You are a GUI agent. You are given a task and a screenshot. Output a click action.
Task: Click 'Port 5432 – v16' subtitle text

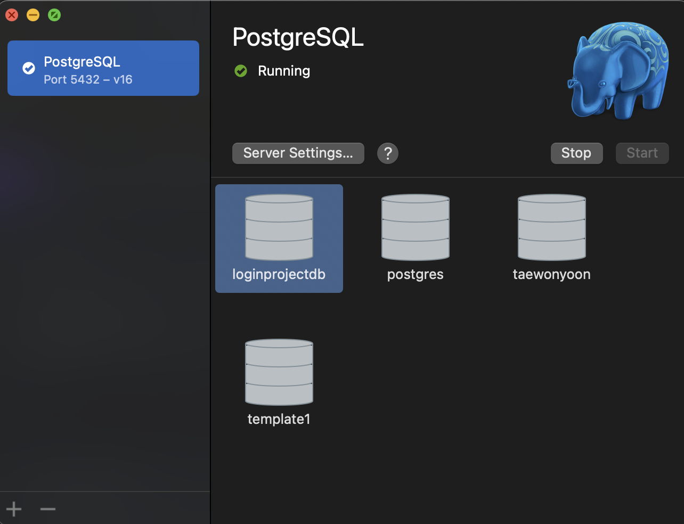click(88, 80)
